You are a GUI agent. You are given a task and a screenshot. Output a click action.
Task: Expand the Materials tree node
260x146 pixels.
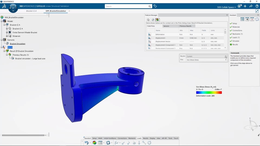(7, 36)
